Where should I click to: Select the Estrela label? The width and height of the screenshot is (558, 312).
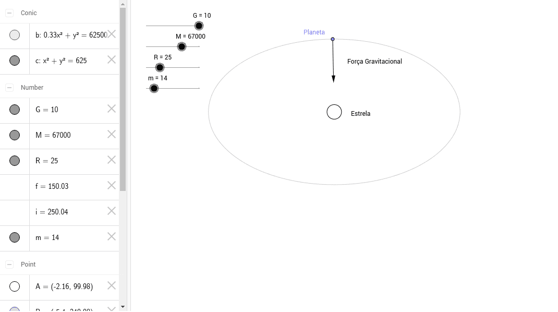pos(360,114)
